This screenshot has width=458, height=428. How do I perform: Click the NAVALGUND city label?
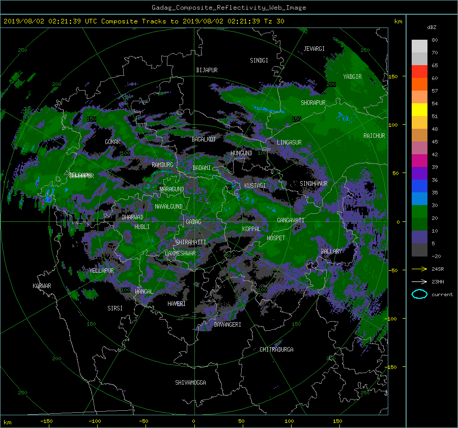tap(168, 207)
